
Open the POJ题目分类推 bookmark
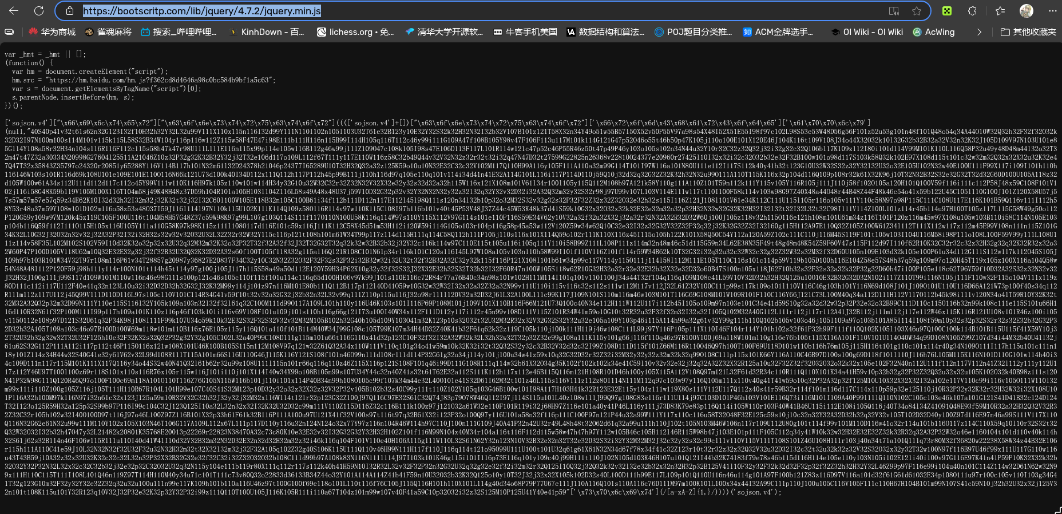694,32
